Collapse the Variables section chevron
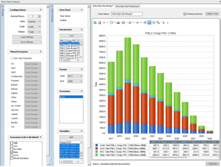 tap(81, 131)
